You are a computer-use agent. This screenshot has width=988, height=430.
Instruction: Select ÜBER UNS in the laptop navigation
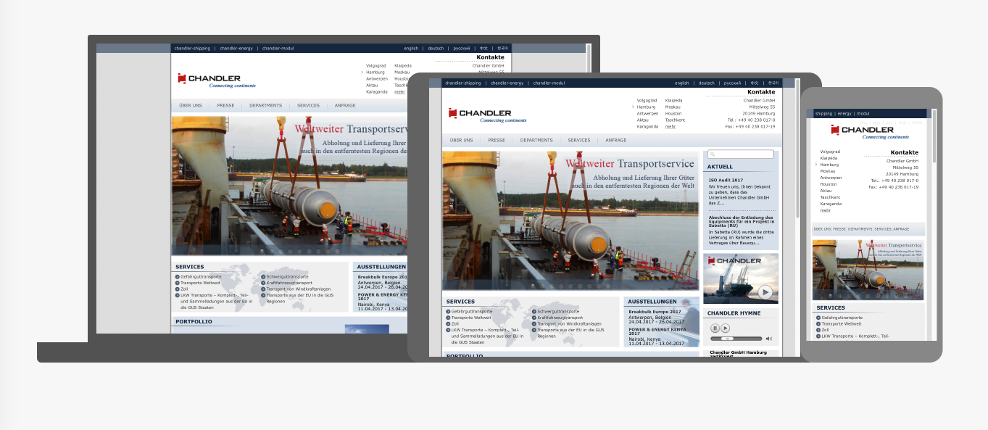coord(191,106)
